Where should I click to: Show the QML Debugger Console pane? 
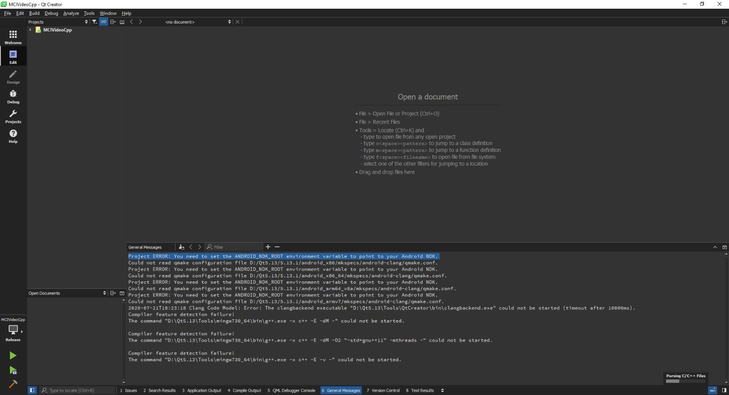pos(292,390)
